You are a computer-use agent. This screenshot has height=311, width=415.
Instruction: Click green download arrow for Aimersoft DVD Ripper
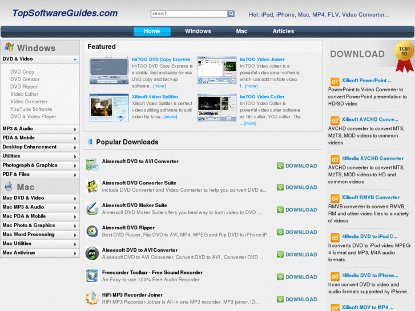click(x=280, y=232)
